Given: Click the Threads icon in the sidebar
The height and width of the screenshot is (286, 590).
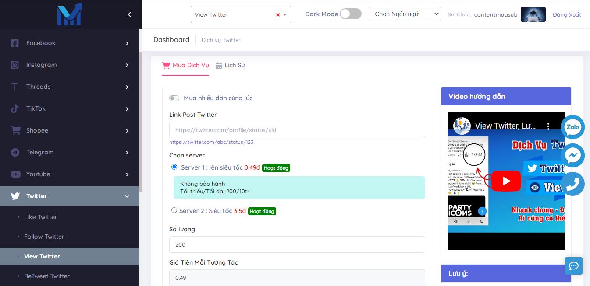Looking at the screenshot, I should 15,87.
